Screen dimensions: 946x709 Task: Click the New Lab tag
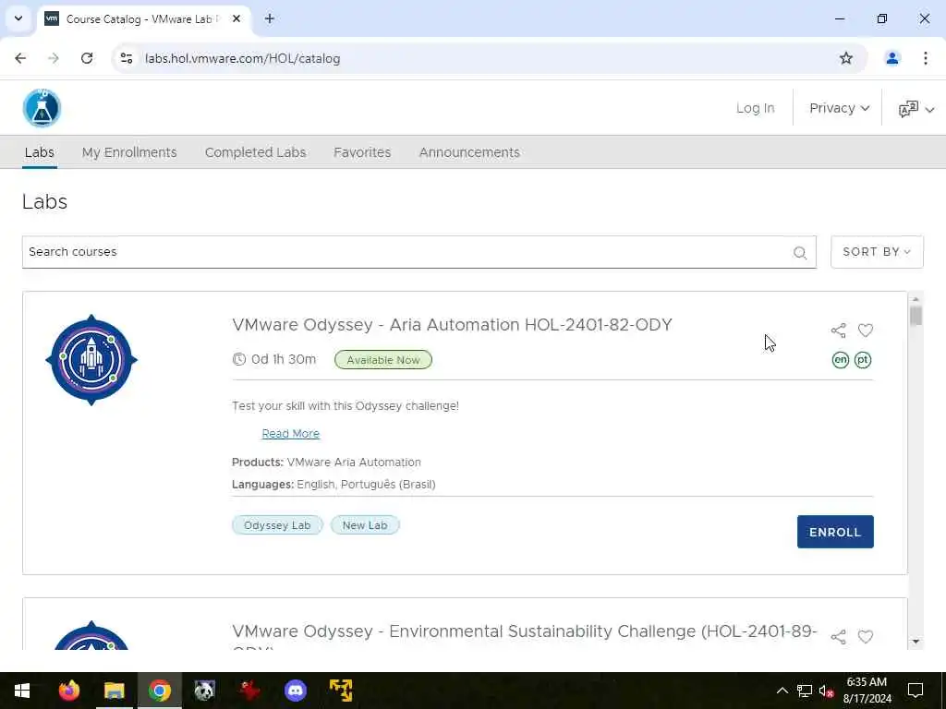click(x=364, y=525)
